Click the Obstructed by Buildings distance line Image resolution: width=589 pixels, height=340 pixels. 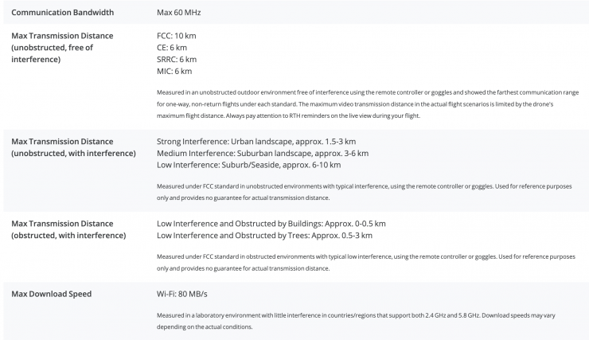[271, 224]
